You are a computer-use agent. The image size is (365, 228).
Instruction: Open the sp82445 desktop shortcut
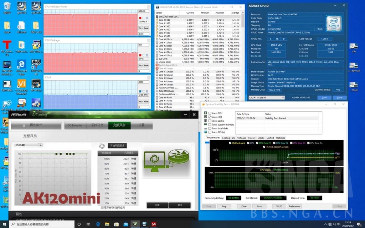pos(36,7)
